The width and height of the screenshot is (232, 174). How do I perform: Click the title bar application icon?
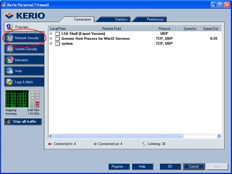(x=4, y=5)
